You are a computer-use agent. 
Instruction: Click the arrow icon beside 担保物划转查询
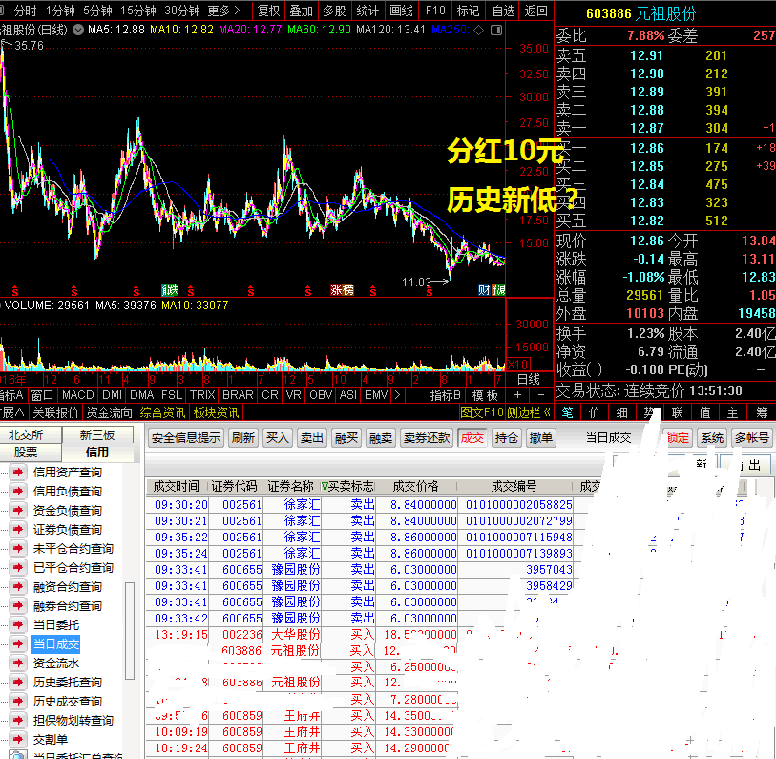click(18, 721)
